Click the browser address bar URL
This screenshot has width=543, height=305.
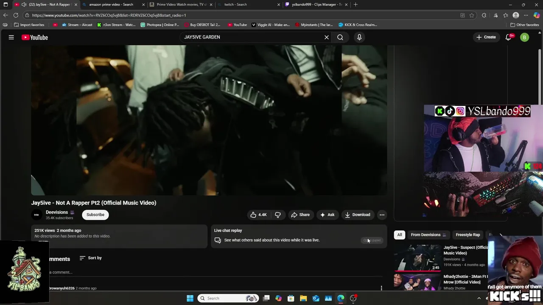tap(109, 15)
